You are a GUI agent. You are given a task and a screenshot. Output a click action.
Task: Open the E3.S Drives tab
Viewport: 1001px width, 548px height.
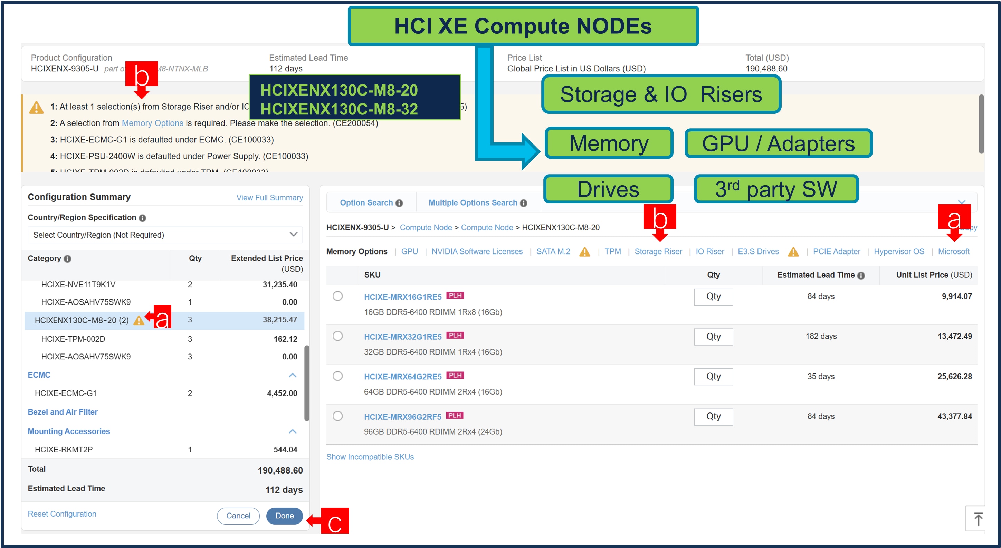pos(758,251)
